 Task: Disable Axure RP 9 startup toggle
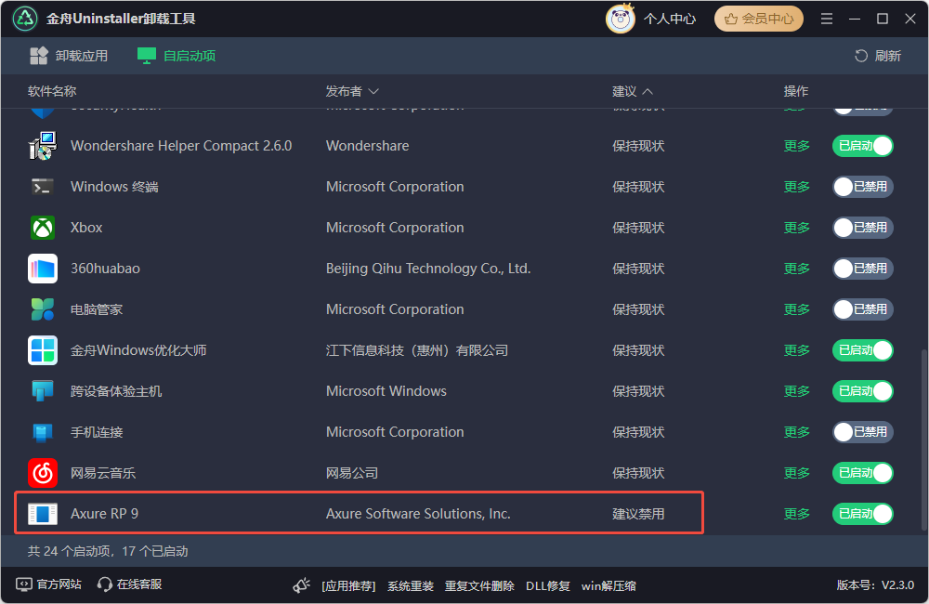pos(863,514)
